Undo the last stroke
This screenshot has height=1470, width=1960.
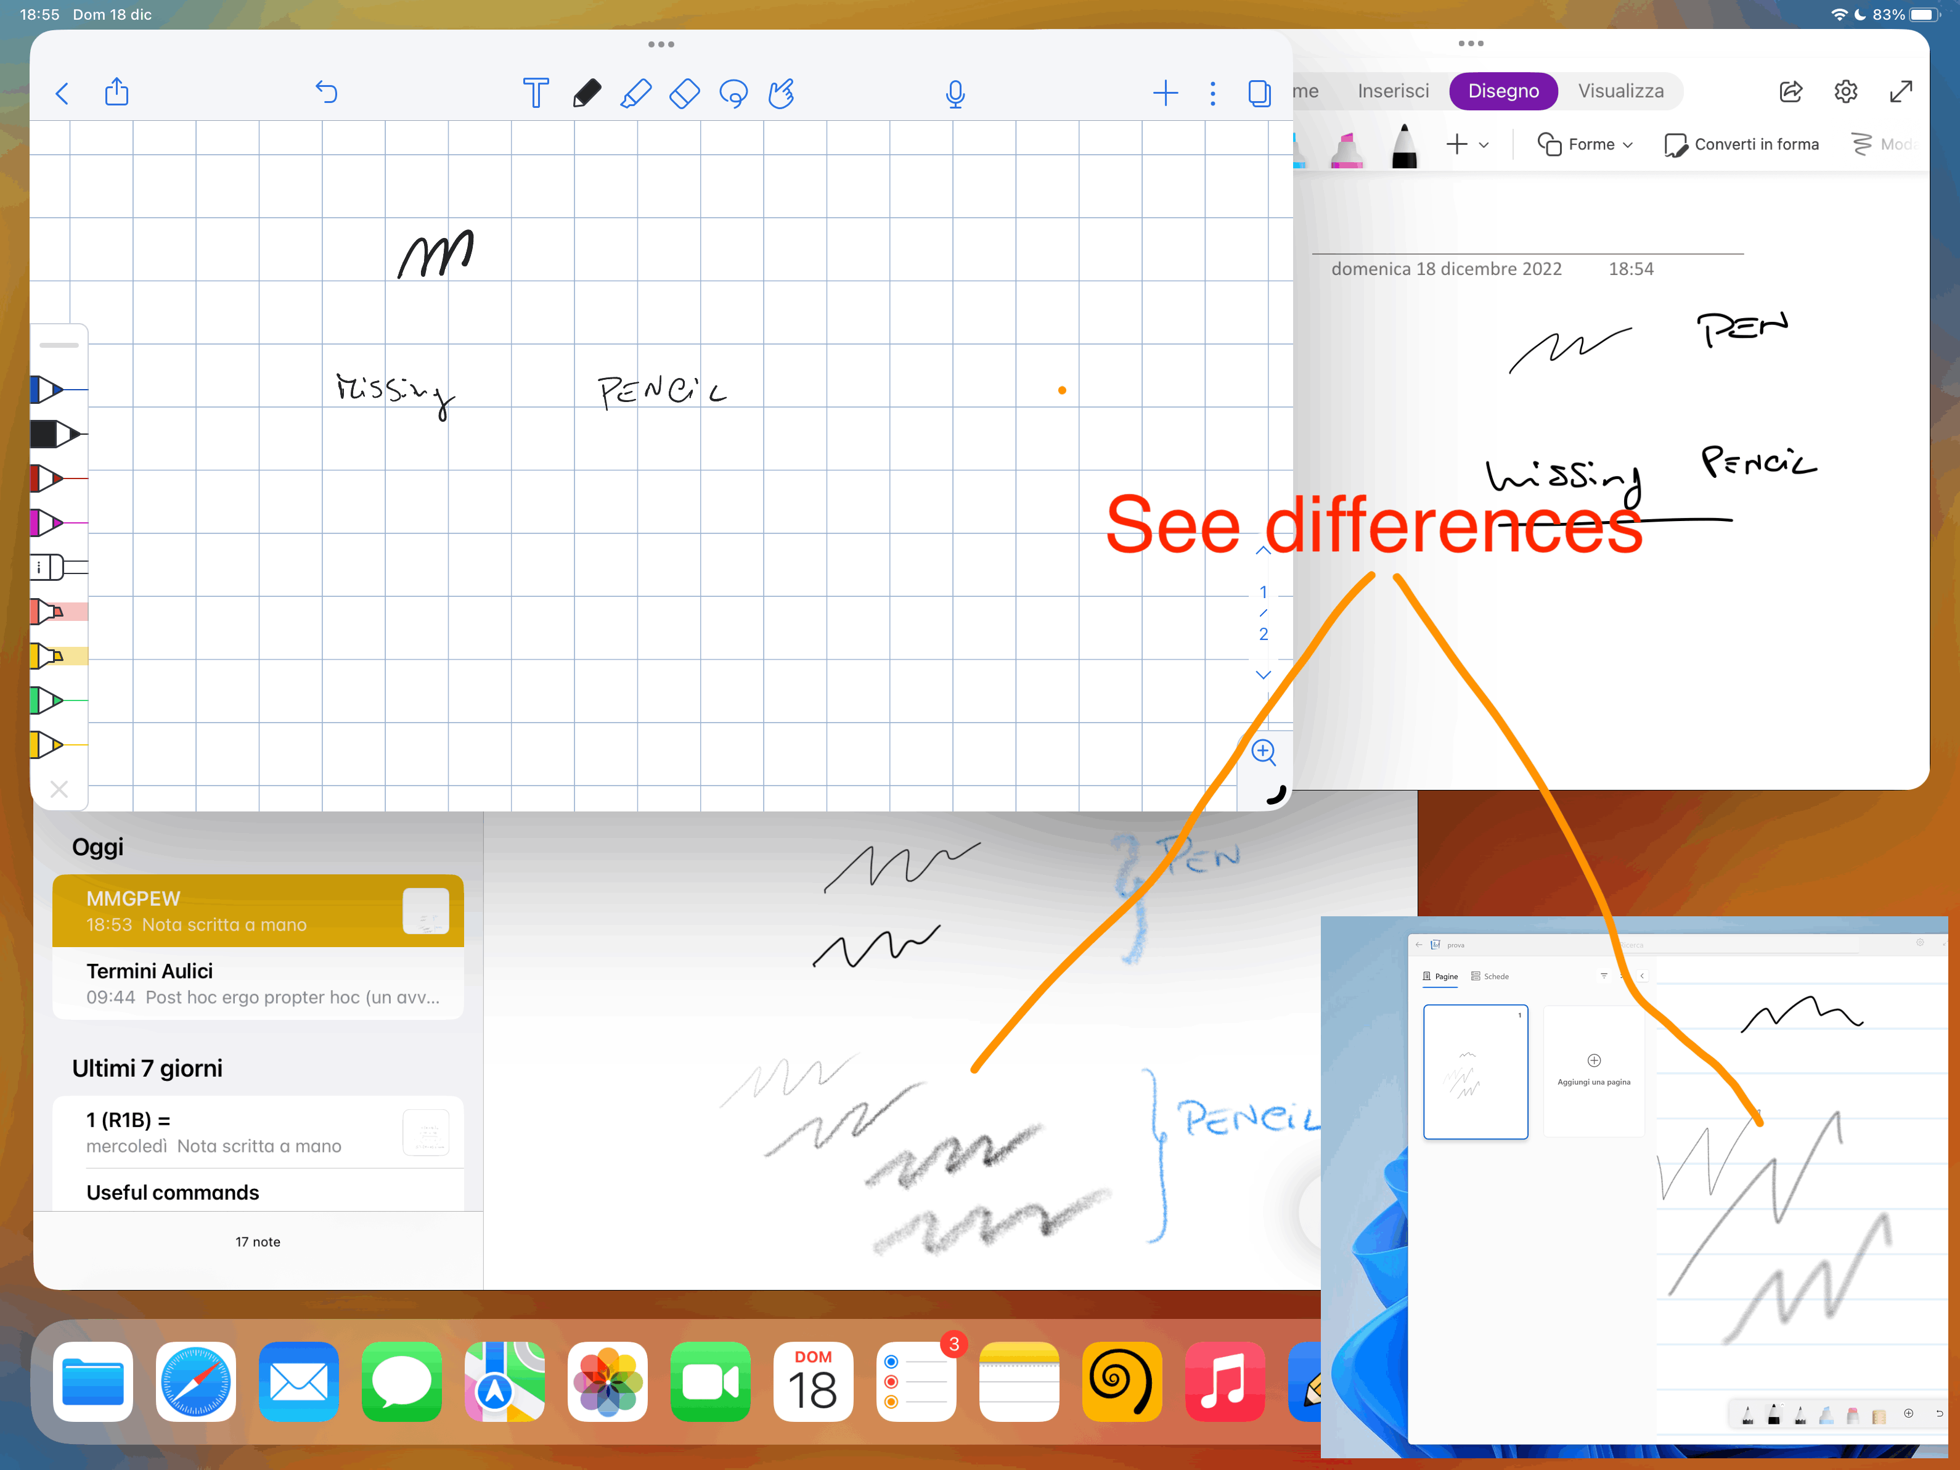tap(326, 91)
